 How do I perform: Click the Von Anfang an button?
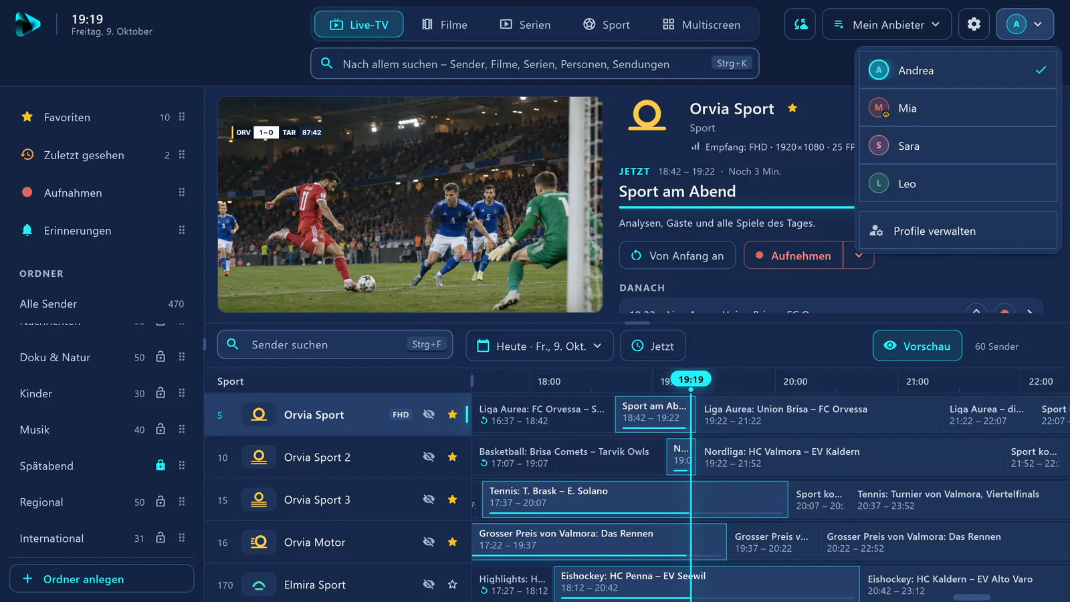pos(677,256)
